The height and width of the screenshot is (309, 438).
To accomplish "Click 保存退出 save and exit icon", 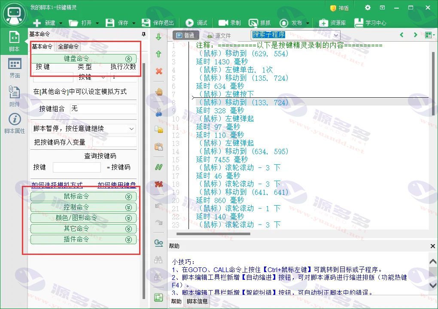I will point(146,23).
